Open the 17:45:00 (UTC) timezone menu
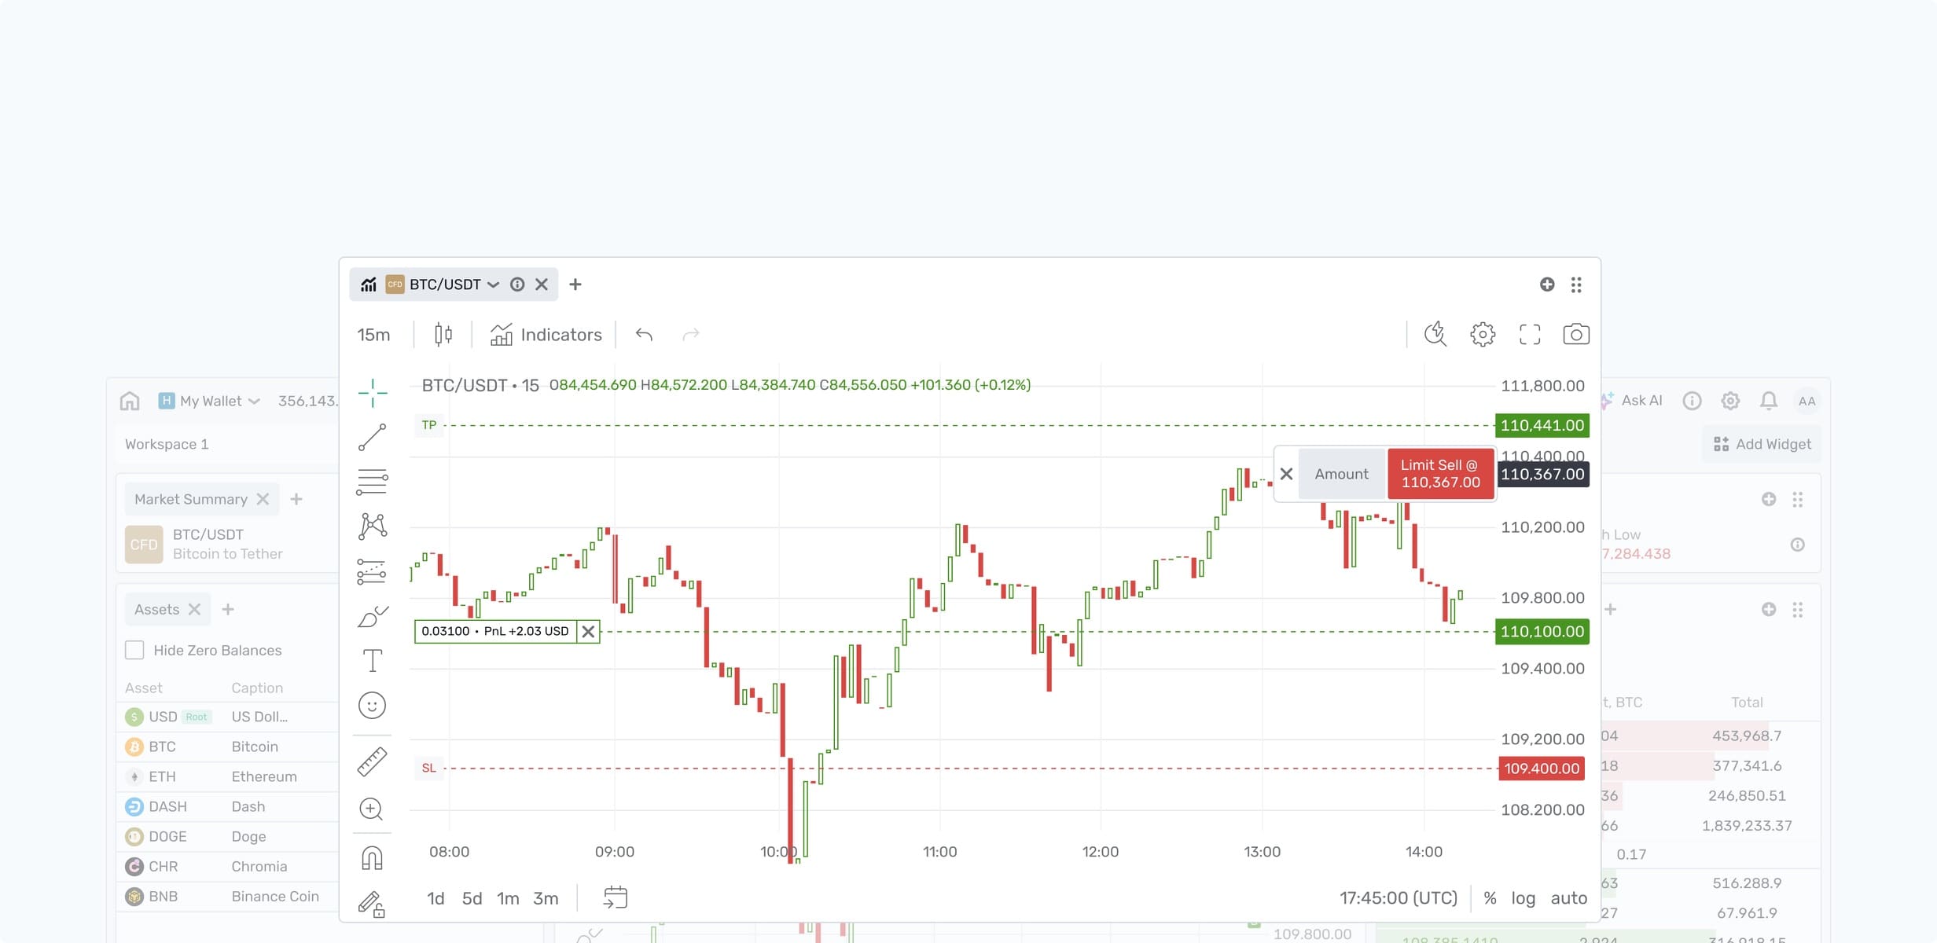The height and width of the screenshot is (943, 1937). [1399, 898]
